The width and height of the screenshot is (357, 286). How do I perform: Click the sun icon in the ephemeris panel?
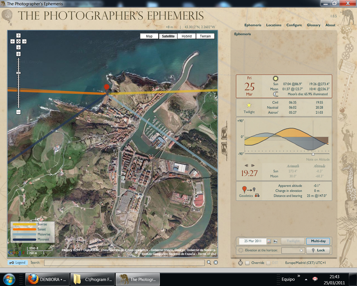(276, 79)
